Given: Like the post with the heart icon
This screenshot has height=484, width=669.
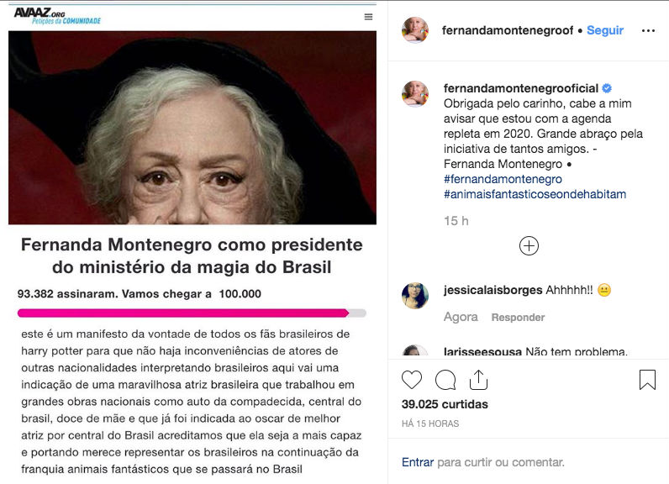Looking at the screenshot, I should pyautogui.click(x=412, y=380).
